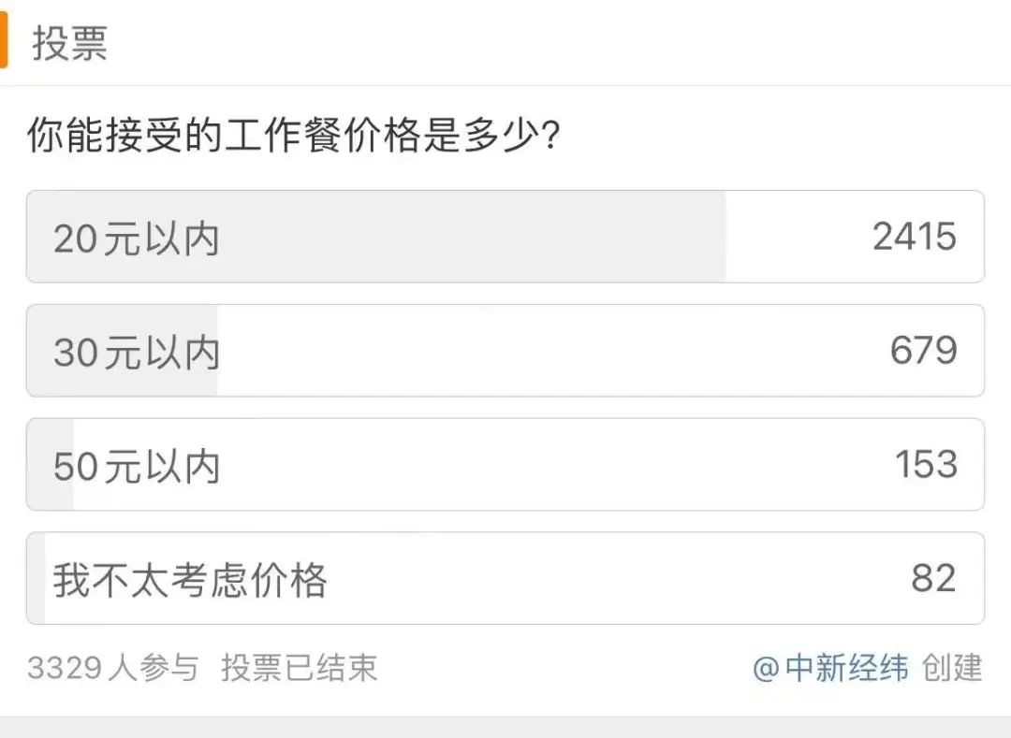The height and width of the screenshot is (738, 1011).
Task: Click the 679 vote count
Action: click(x=923, y=351)
